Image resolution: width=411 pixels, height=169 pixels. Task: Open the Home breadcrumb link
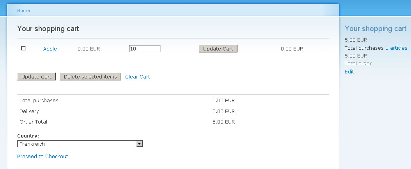[23, 10]
